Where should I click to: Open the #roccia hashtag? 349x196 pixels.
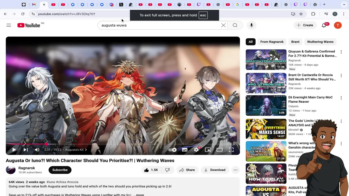(x=73, y=182)
